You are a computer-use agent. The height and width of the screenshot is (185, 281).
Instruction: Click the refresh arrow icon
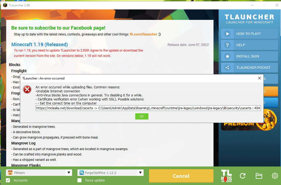pyautogui.click(x=243, y=176)
